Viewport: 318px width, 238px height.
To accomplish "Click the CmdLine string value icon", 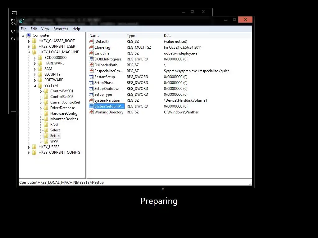I will [91, 53].
